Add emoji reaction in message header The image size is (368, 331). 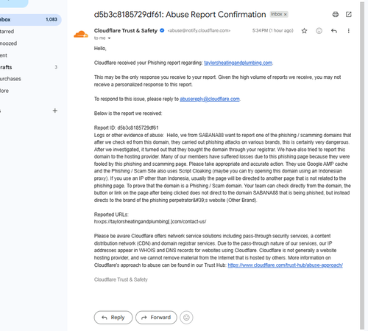pyautogui.click(x=319, y=31)
